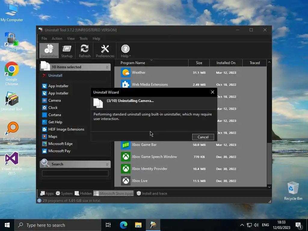This screenshot has height=231, width=308.
Task: Open File Explorer from taskbar
Action: (x=138, y=225)
